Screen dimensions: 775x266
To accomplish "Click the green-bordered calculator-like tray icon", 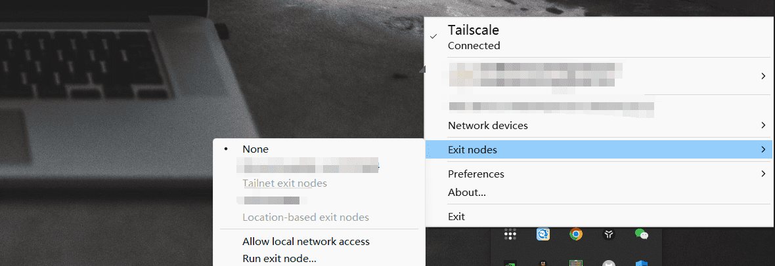I will tap(576, 263).
